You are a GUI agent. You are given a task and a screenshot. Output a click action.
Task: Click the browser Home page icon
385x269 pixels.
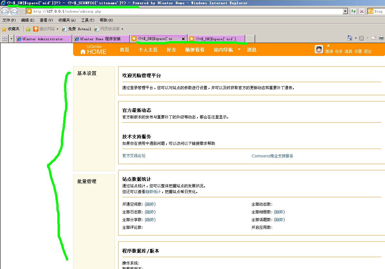point(350,38)
